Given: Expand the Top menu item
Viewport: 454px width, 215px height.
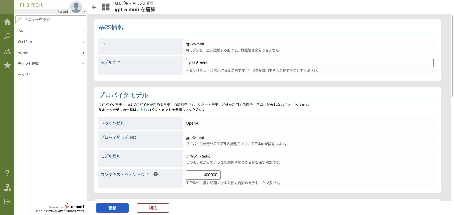Looking at the screenshot, I should (x=51, y=30).
